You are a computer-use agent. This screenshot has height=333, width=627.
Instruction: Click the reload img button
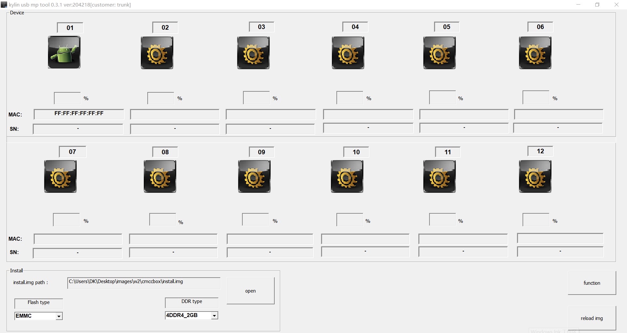point(592,318)
